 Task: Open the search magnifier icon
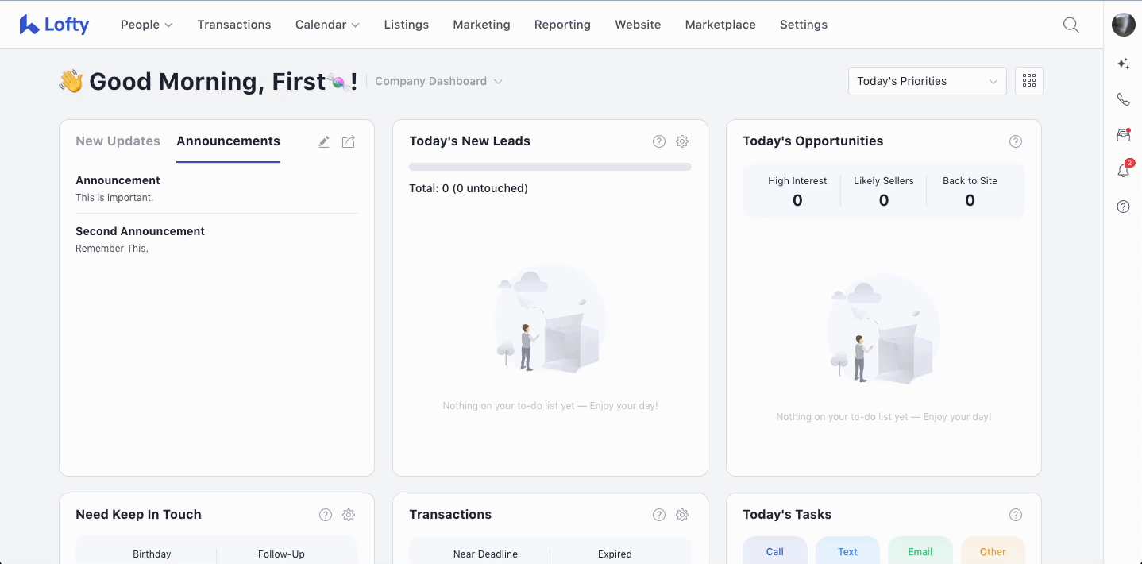coord(1071,25)
